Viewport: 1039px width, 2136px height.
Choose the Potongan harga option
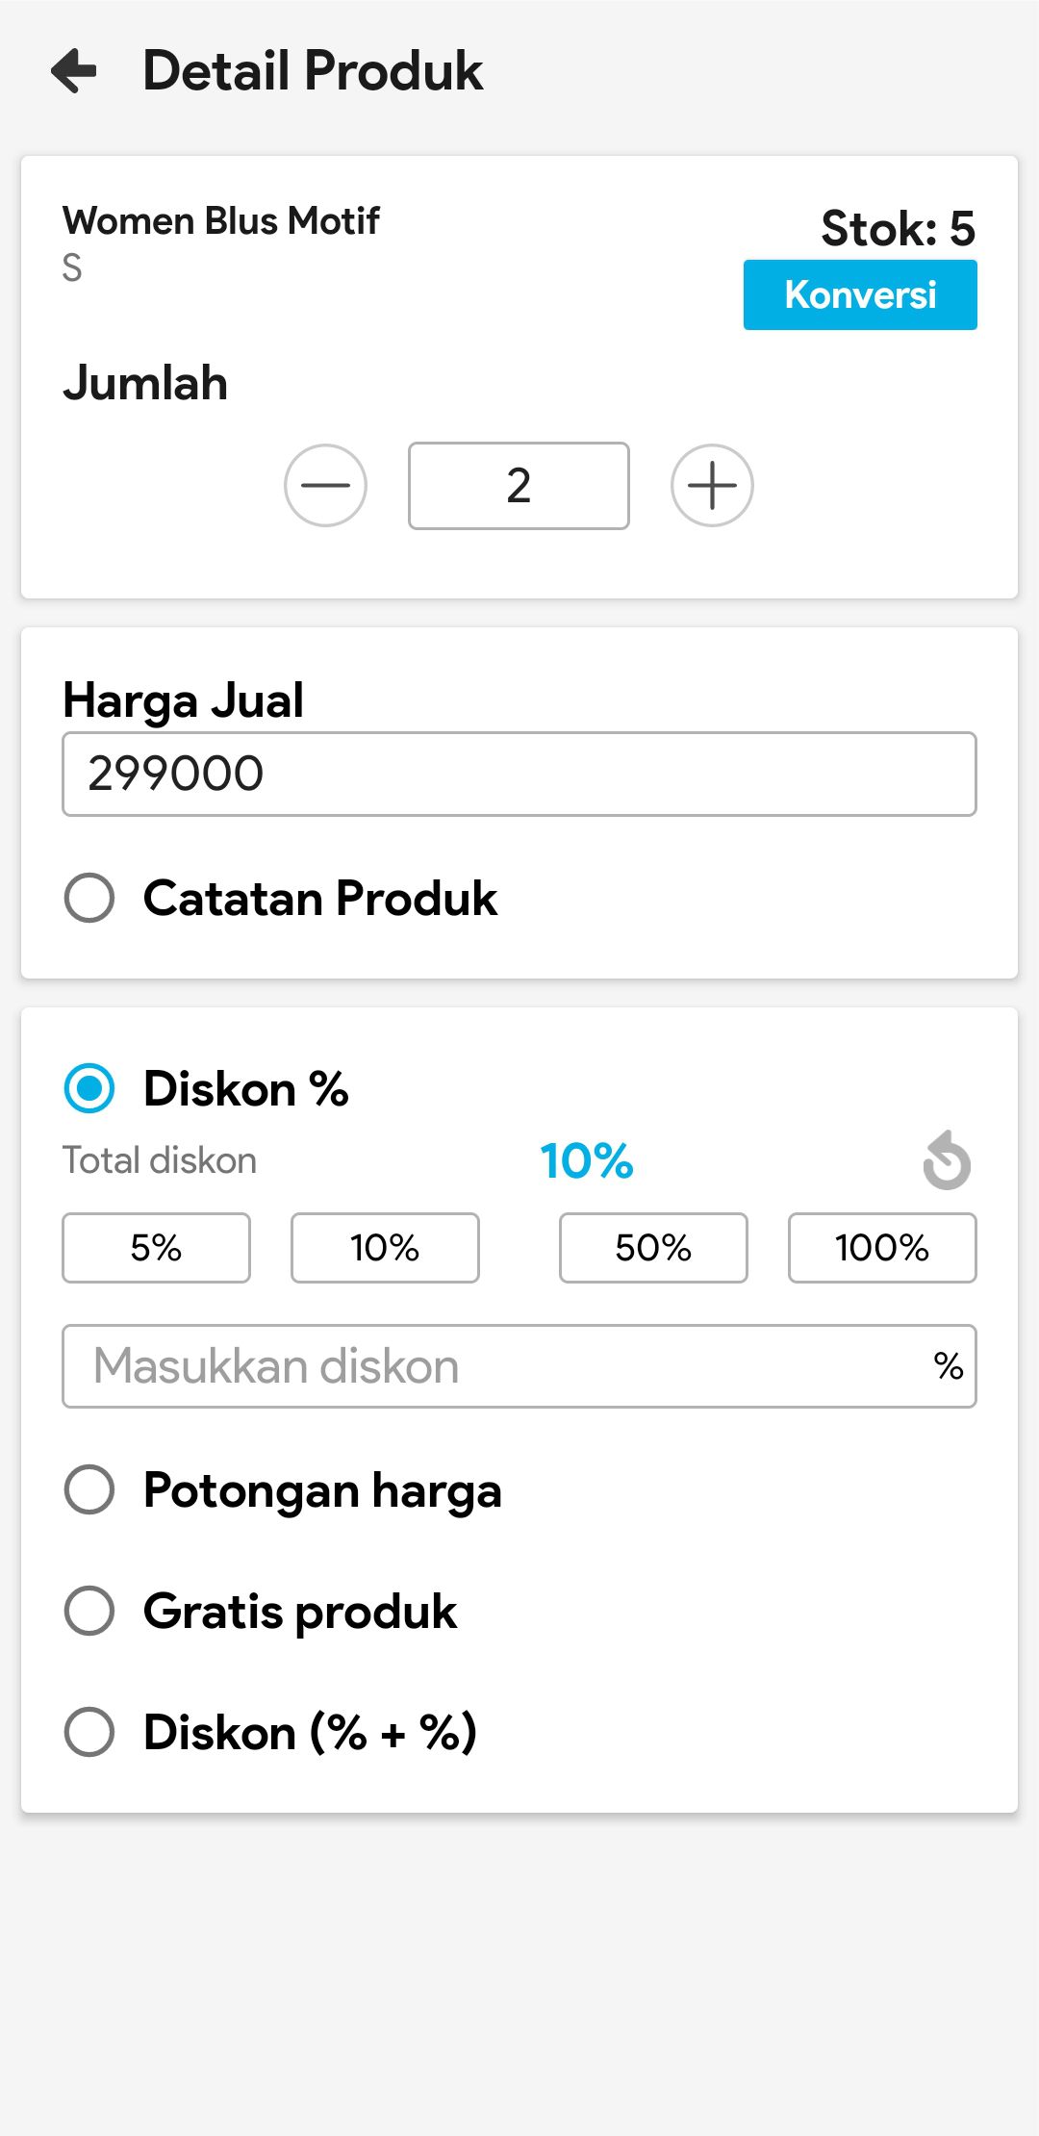89,1489
